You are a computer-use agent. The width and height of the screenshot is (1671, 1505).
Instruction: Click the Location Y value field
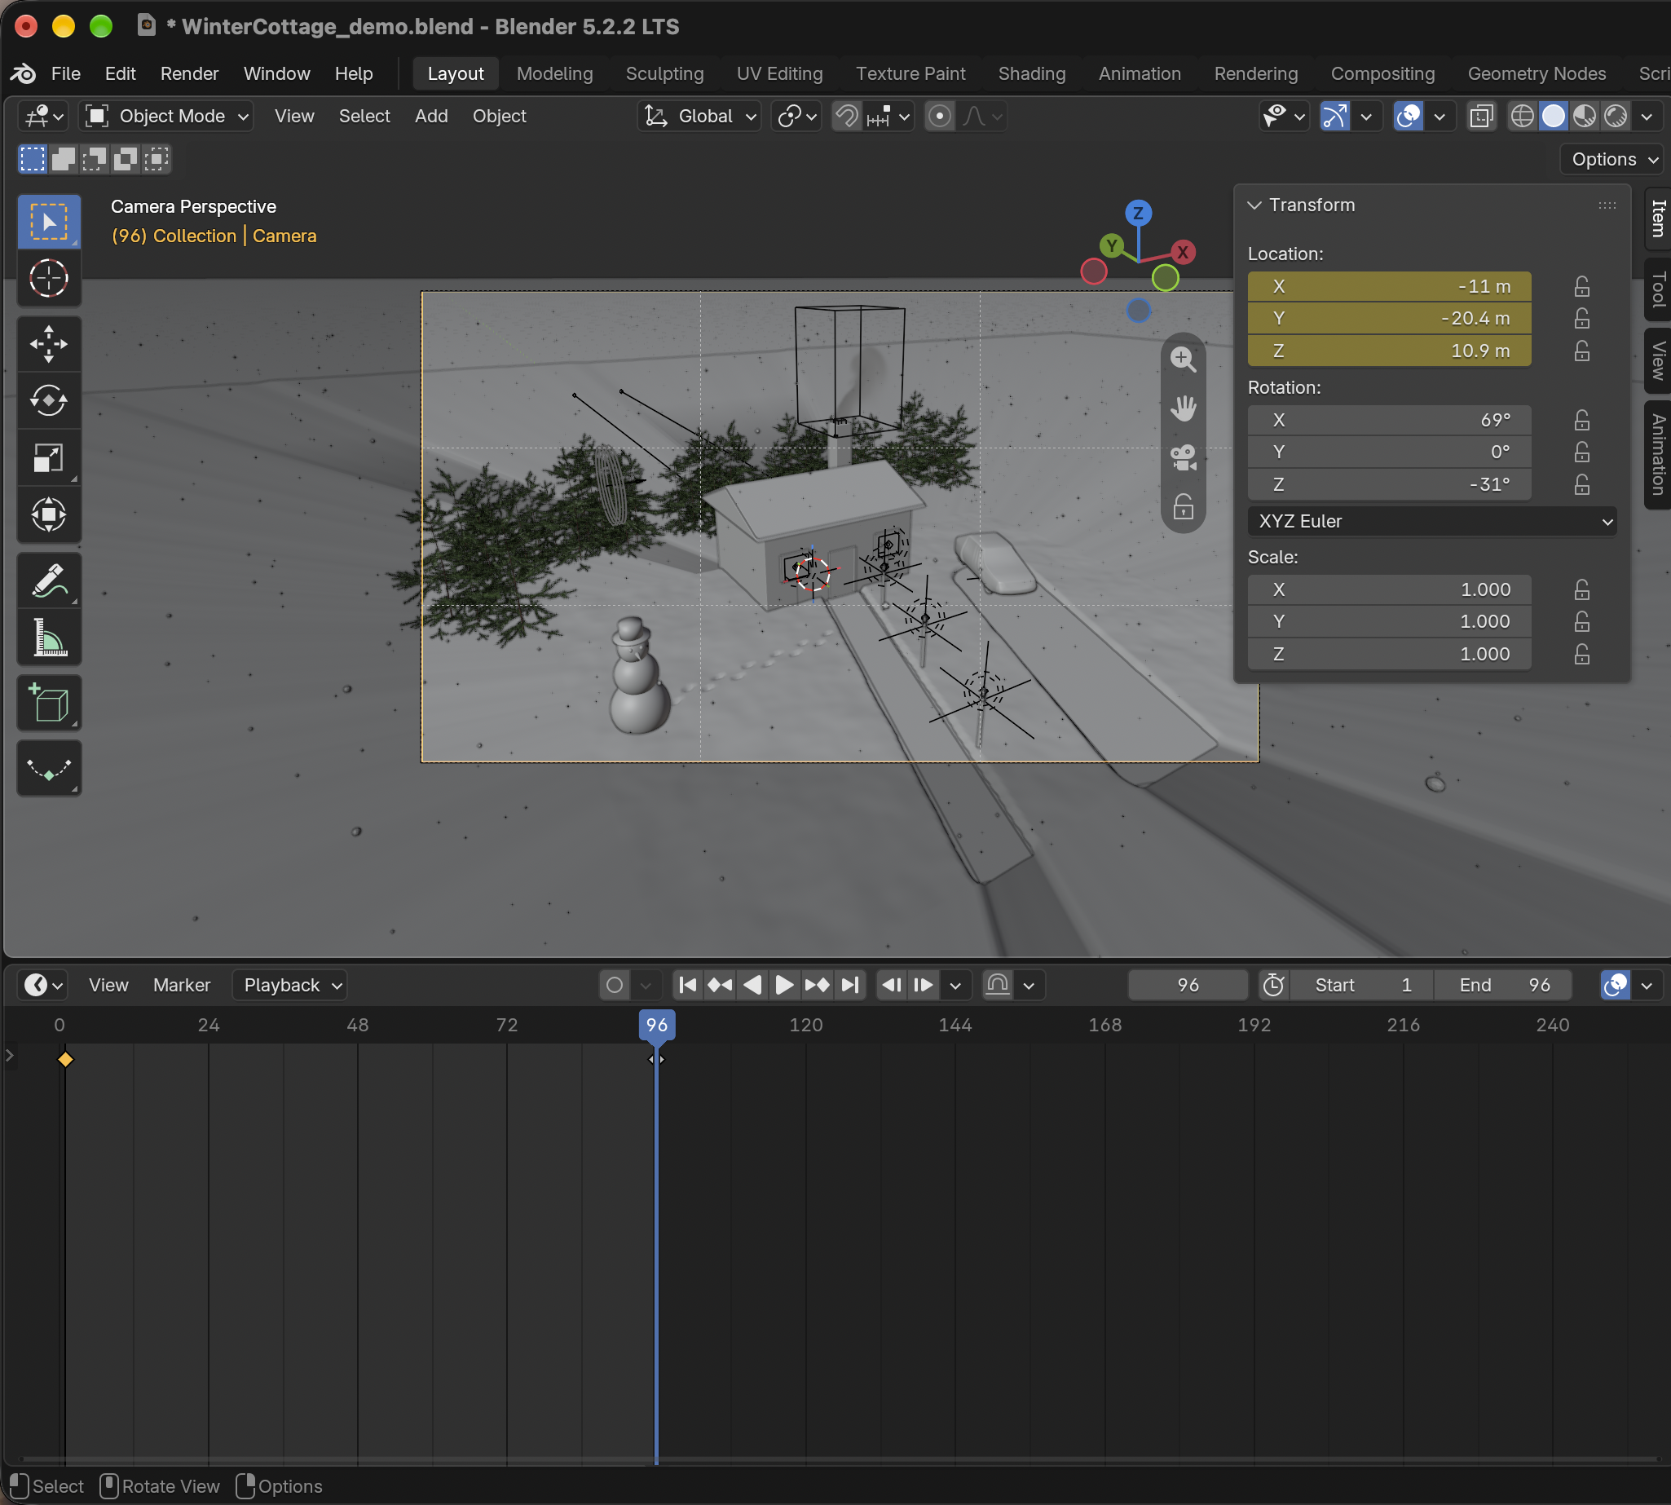[1389, 318]
